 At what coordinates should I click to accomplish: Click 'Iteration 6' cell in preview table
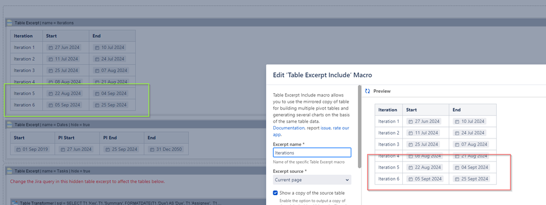point(389,179)
